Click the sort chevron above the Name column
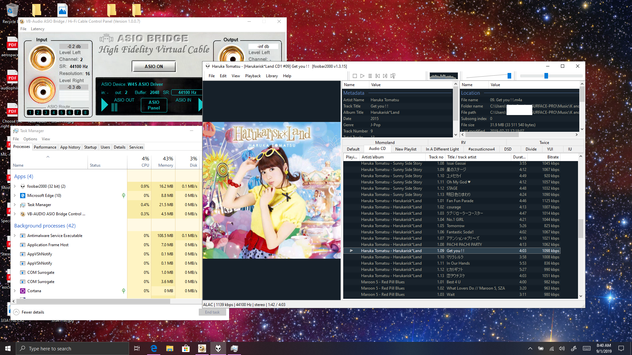 coord(48,157)
